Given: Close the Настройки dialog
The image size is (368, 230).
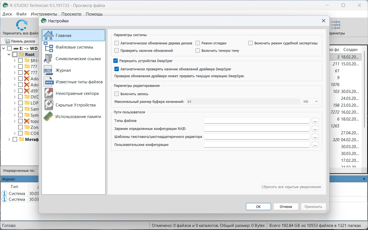Looking at the screenshot, I should pos(324,21).
